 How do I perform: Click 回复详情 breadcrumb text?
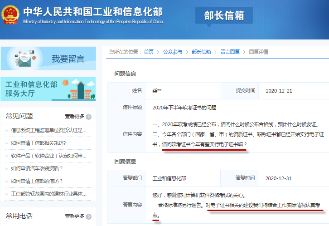click(258, 52)
